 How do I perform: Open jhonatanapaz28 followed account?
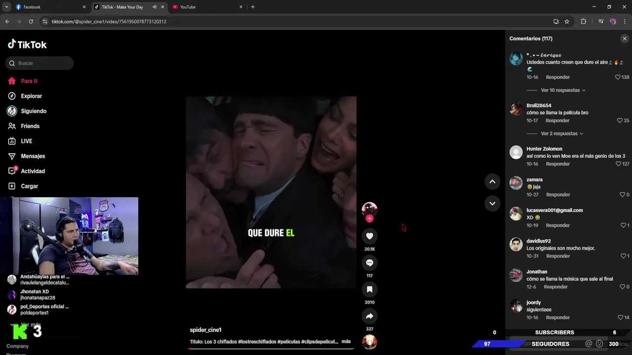click(x=39, y=294)
